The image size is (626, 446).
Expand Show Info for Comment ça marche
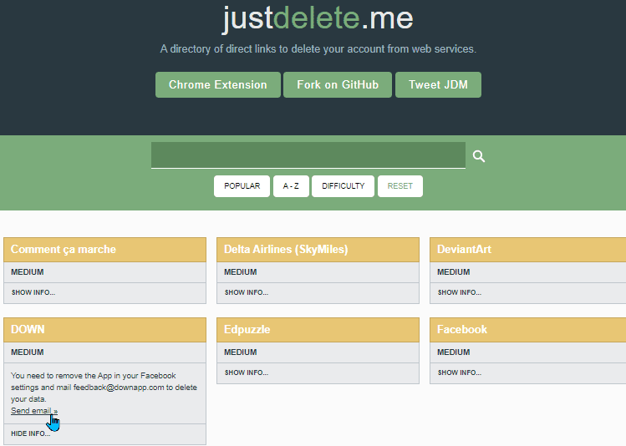(x=33, y=292)
